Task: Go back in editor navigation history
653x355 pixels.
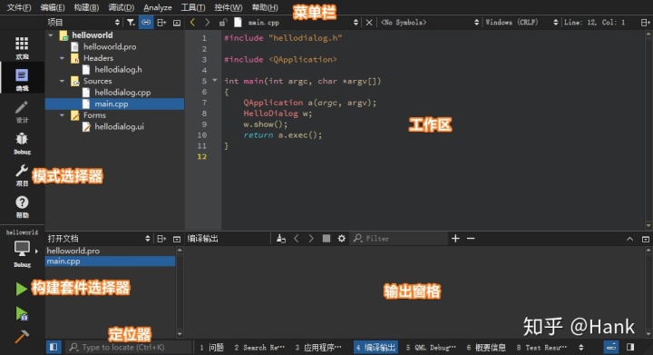Action: point(192,23)
